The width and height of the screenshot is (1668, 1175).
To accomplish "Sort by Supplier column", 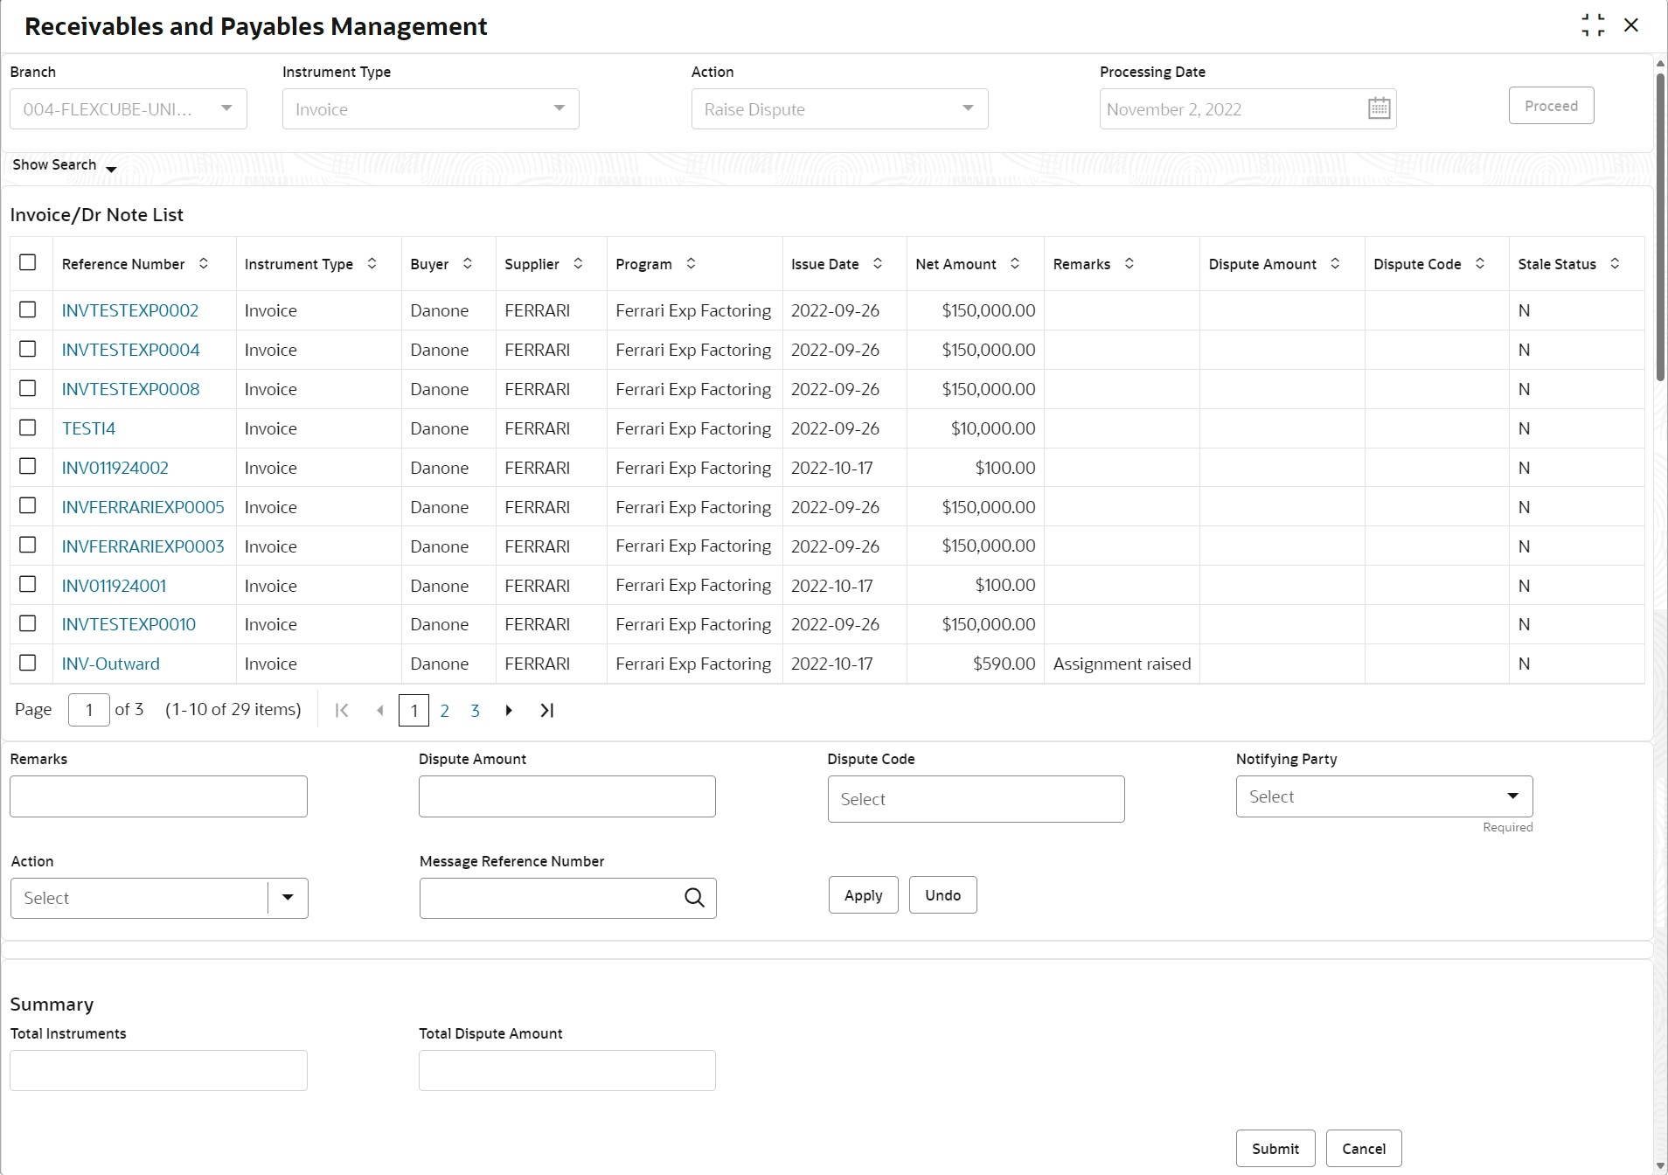I will (578, 263).
